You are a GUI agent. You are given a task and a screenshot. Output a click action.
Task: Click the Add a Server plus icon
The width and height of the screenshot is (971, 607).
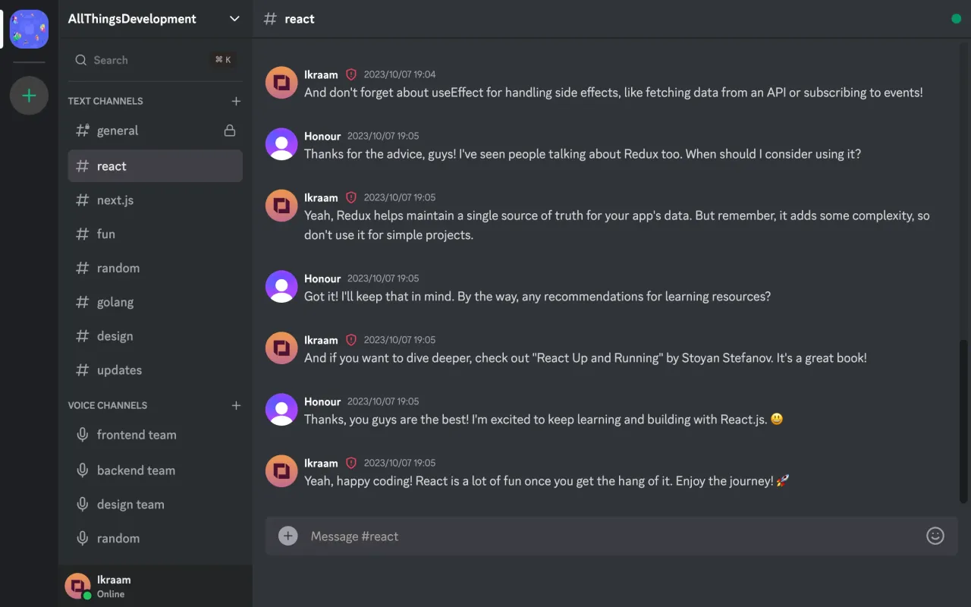29,96
